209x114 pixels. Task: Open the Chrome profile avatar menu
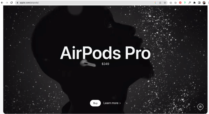pyautogui.click(x=204, y=3)
